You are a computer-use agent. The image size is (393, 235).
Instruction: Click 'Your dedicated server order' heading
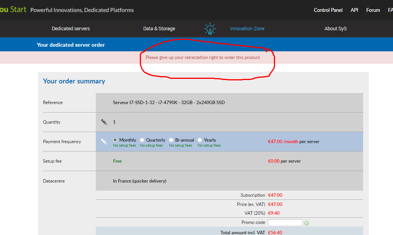71,45
